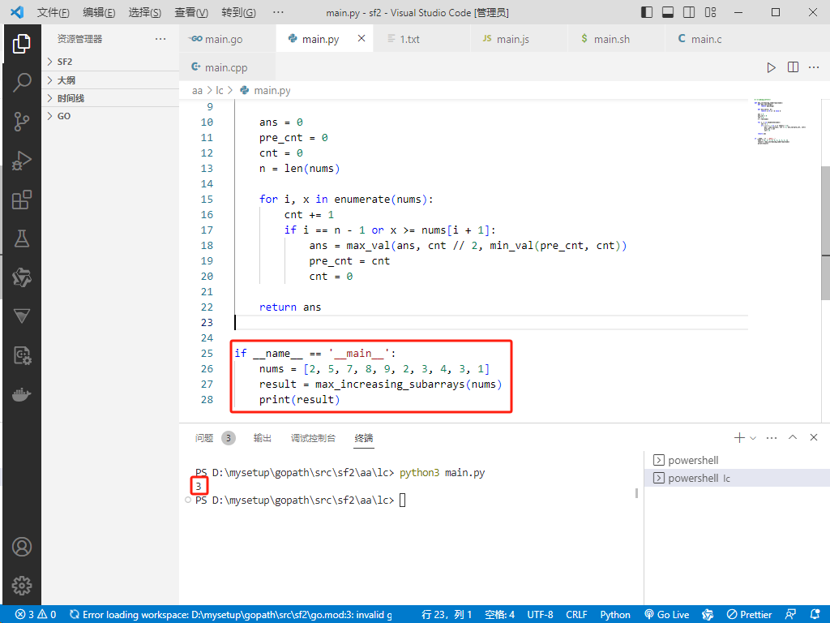This screenshot has width=830, height=623.
Task: Open the 转到(G) menu
Action: 238,12
